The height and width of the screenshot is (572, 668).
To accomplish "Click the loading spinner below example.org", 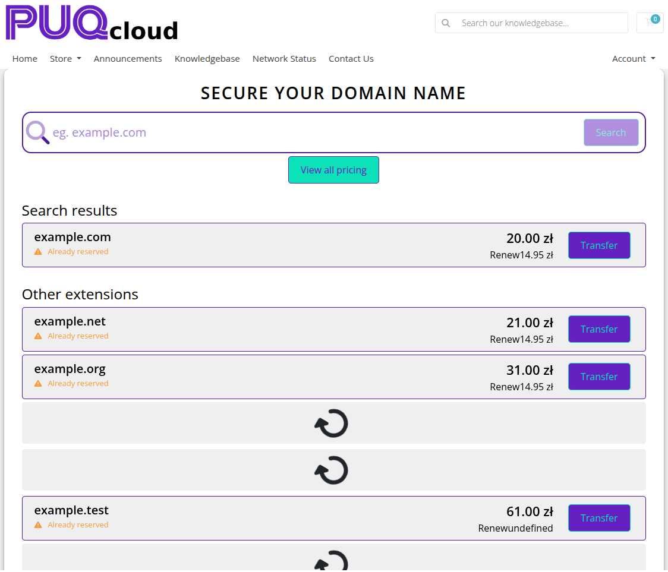I will [x=332, y=424].
